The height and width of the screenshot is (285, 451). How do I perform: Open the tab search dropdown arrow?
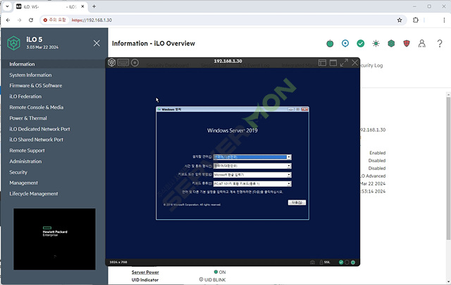[7, 6]
